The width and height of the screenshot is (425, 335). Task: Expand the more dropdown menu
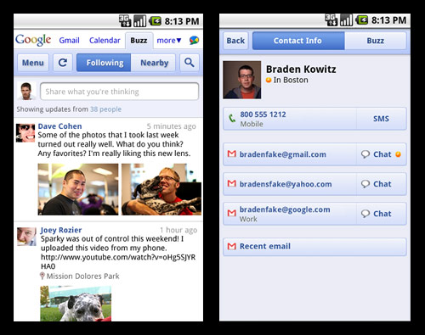point(169,41)
